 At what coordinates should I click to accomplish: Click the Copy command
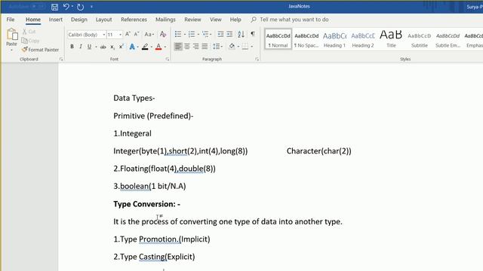coord(30,41)
